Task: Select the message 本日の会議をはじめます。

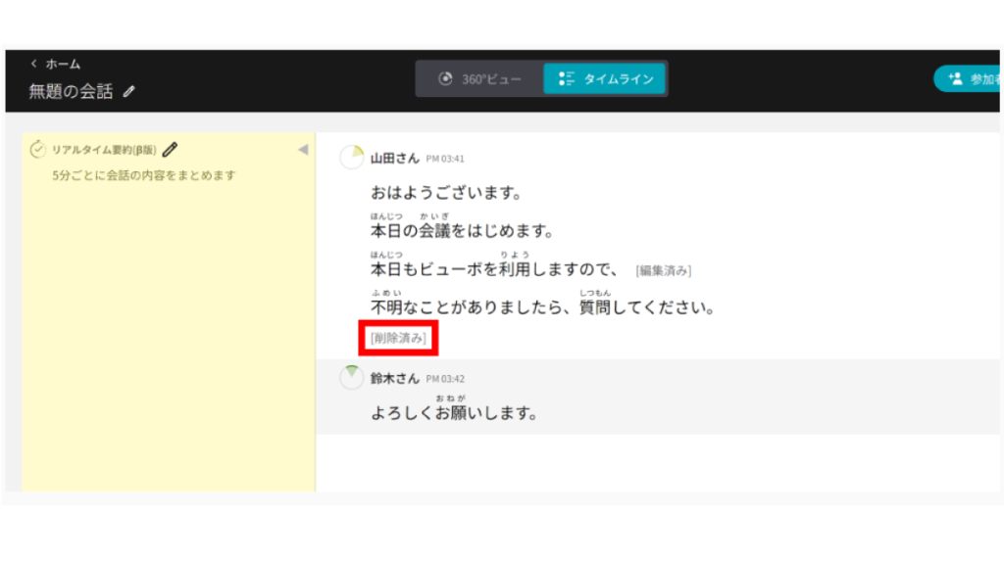Action: point(463,231)
